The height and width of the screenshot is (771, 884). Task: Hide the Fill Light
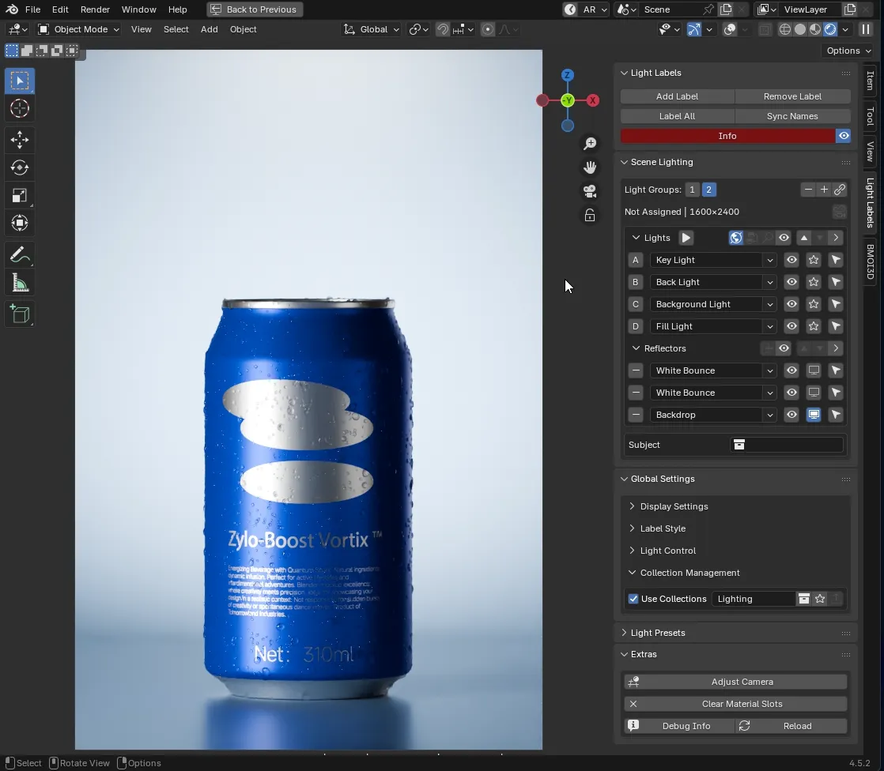791,326
